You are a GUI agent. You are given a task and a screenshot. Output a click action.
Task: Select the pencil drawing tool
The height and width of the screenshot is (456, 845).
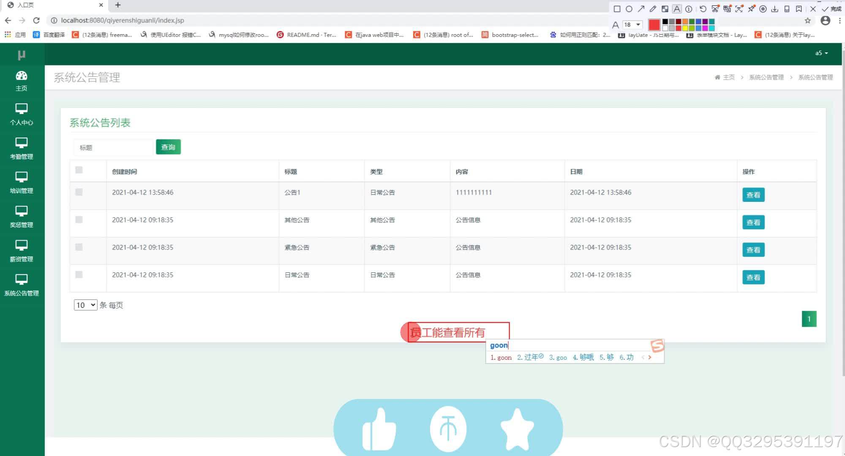pyautogui.click(x=653, y=9)
